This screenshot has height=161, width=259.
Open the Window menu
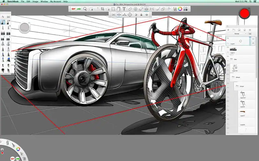coord(44,1)
